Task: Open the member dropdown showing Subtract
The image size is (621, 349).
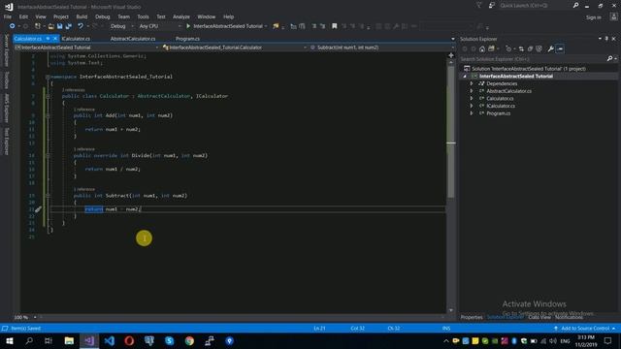Action: [381, 48]
